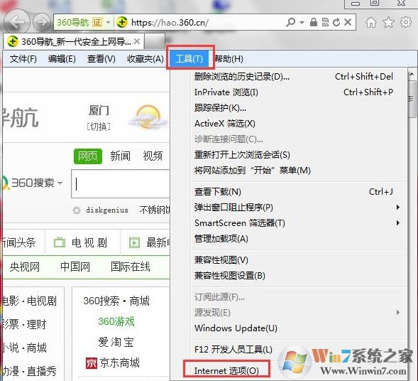Open Favorites with the star icon
The height and width of the screenshot is (381, 418).
tap(388, 23)
